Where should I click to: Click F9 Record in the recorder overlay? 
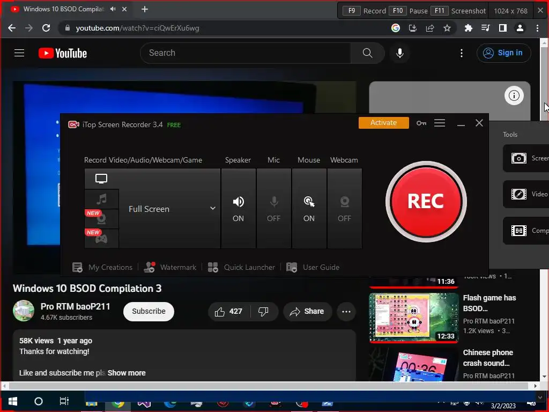click(364, 11)
